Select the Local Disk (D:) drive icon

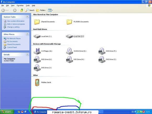pos(69,36)
